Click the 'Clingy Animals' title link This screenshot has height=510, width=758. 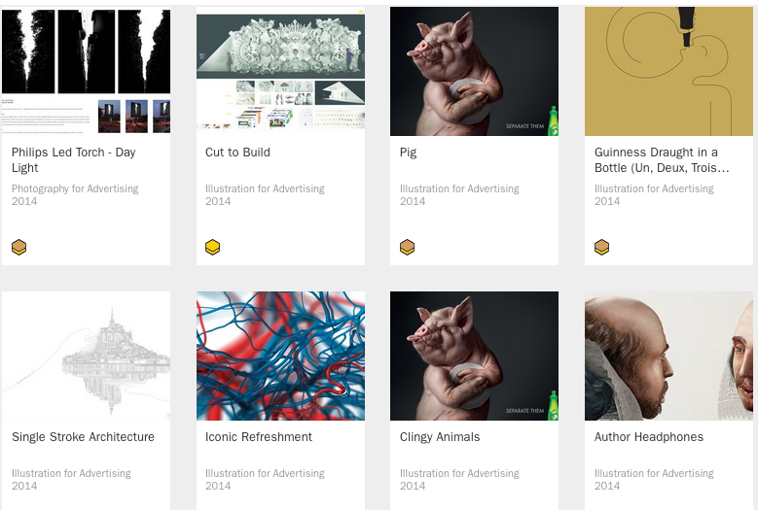[x=440, y=437]
